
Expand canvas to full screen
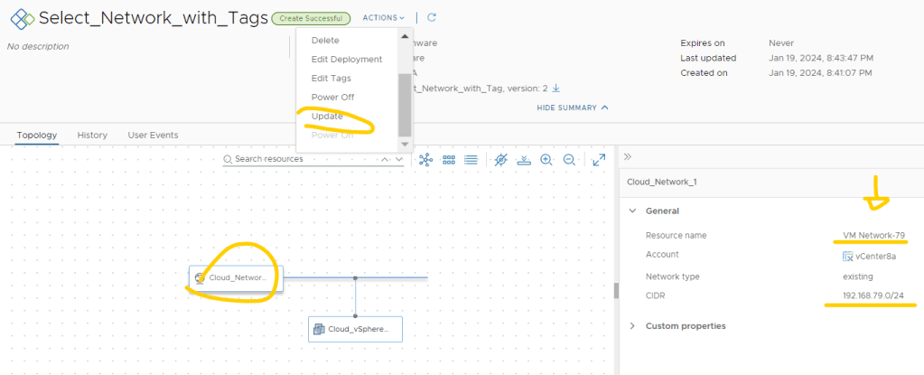pyautogui.click(x=599, y=159)
